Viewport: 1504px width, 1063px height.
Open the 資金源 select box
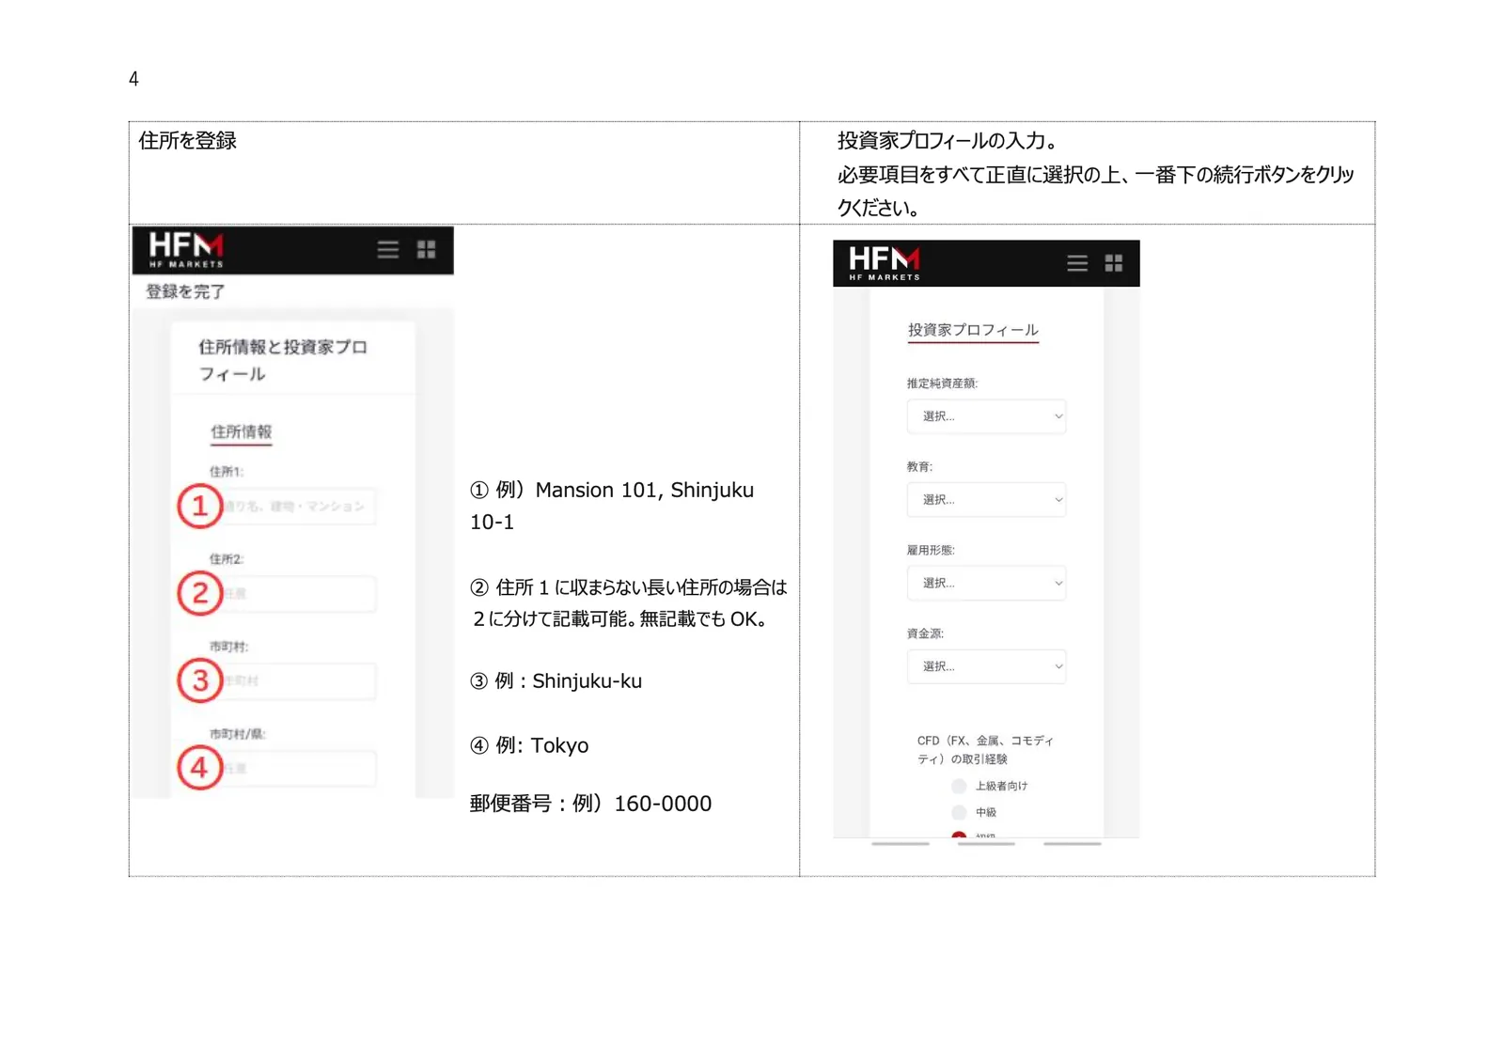[x=986, y=666]
